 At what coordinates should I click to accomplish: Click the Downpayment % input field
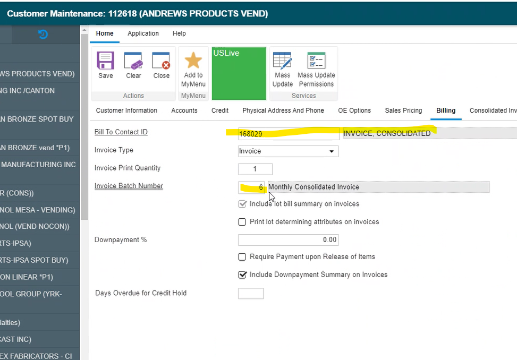288,240
